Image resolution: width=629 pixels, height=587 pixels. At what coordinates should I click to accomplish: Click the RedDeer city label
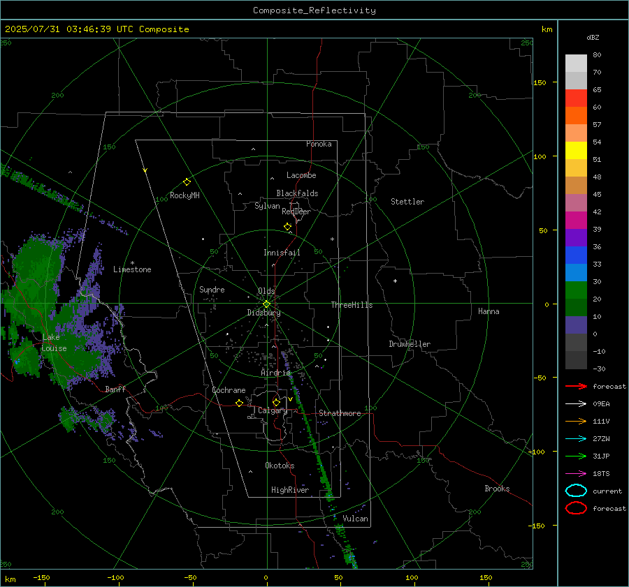[296, 211]
